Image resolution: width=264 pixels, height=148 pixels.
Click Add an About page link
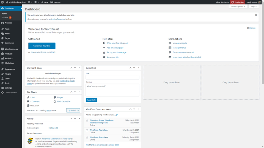click(115, 48)
